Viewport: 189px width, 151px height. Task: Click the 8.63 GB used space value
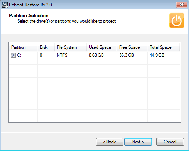[x=96, y=55]
